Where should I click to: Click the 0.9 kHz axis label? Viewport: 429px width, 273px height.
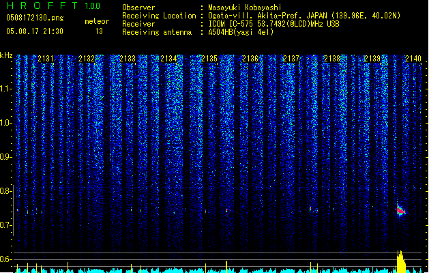pos(5,157)
